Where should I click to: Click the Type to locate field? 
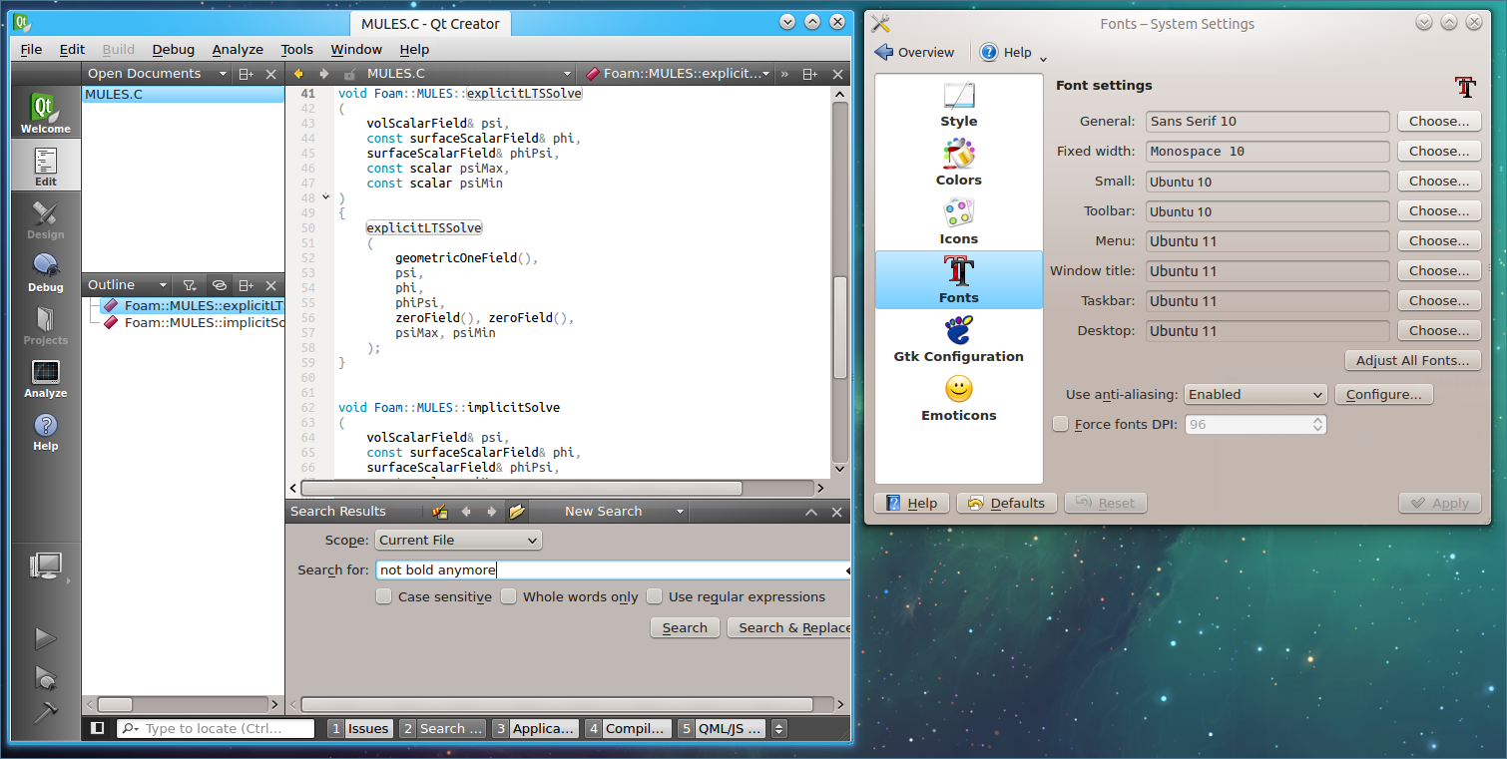[216, 728]
